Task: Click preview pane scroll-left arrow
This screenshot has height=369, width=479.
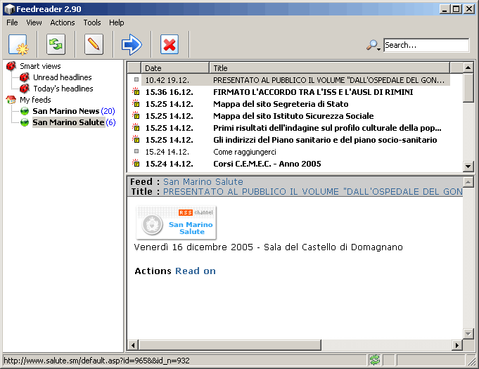Action: click(x=133, y=345)
